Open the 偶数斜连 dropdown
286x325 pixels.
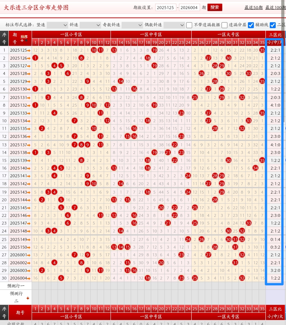174,25
